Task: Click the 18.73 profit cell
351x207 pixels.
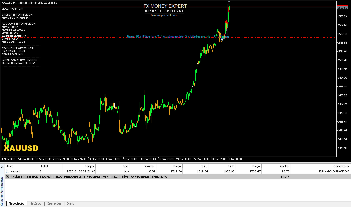Action: tap(285, 171)
